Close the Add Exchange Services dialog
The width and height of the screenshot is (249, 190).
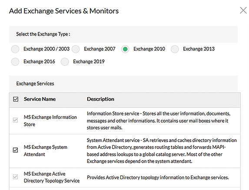click(243, 10)
